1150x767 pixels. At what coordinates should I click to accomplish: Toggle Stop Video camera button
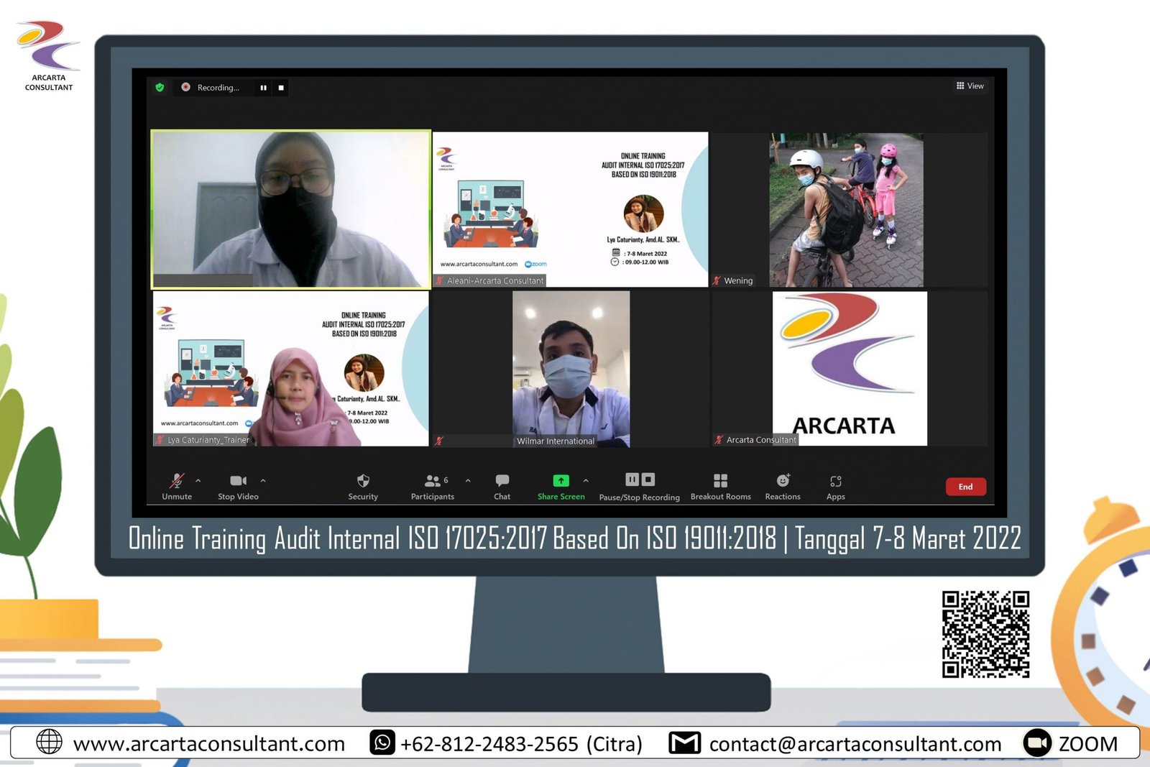238,481
